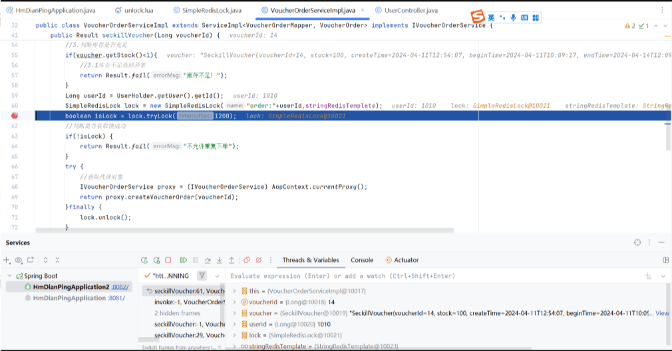Click the Step Into arrow icon
Screen dimensions: 672x351
220,260
